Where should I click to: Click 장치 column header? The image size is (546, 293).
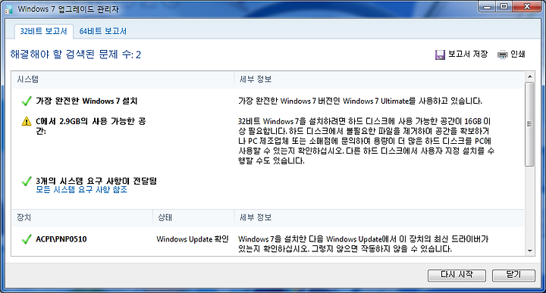pyautogui.click(x=24, y=217)
